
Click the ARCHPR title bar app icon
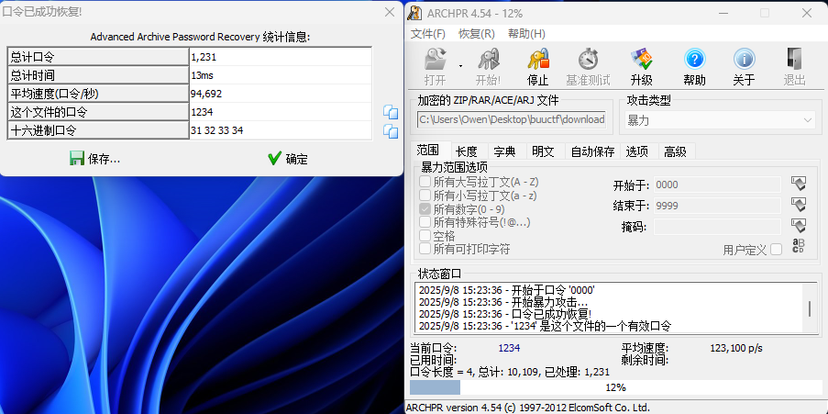click(415, 13)
